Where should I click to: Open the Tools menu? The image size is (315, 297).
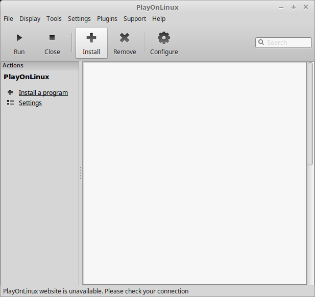[x=54, y=19]
